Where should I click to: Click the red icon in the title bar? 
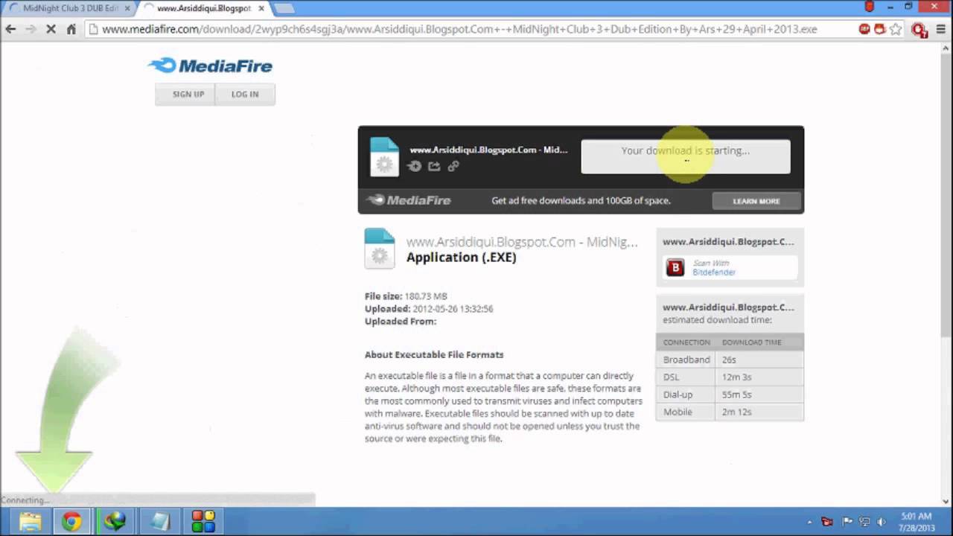click(x=869, y=7)
